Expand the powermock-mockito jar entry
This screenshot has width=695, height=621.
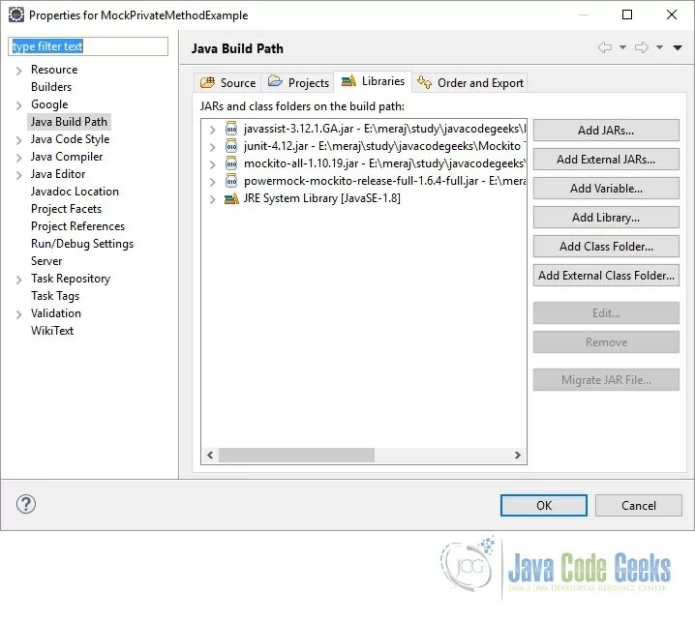pos(212,182)
